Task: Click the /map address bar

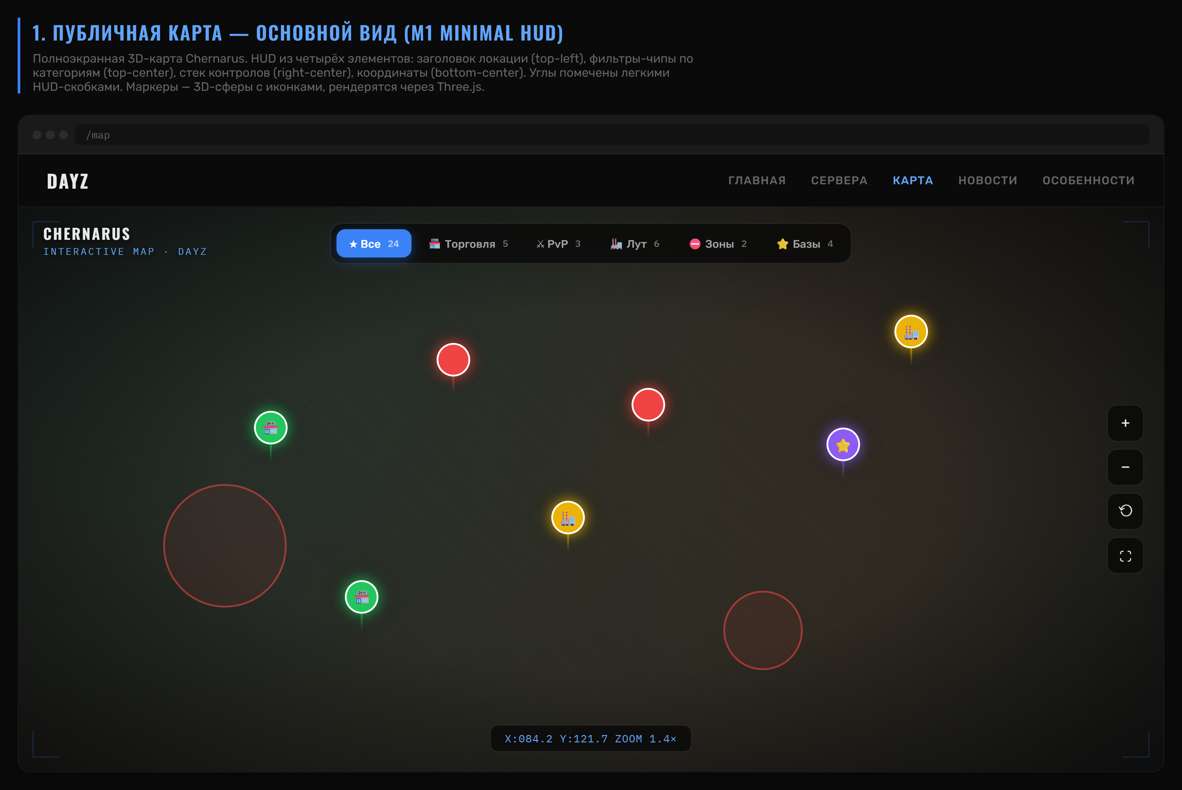Action: coord(612,135)
